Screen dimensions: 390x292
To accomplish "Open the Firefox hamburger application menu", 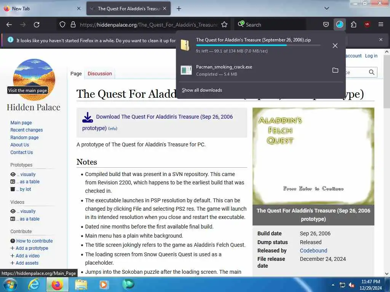I will [x=381, y=25].
